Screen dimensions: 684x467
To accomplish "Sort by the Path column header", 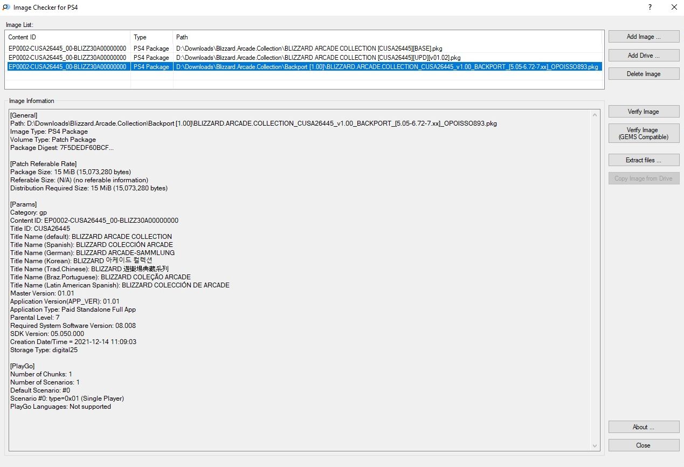I will point(388,37).
